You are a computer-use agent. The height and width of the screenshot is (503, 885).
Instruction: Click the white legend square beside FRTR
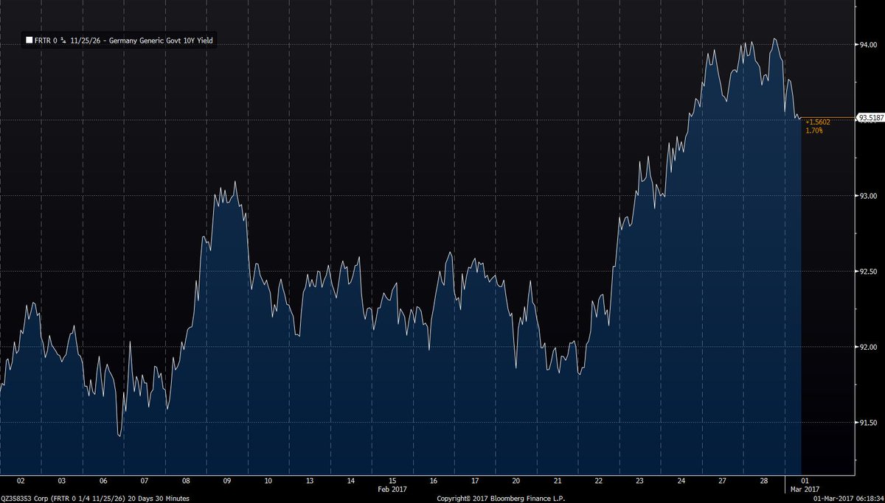29,41
